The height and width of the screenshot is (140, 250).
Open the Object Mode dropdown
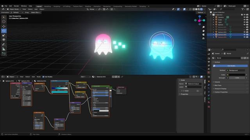(14, 9)
